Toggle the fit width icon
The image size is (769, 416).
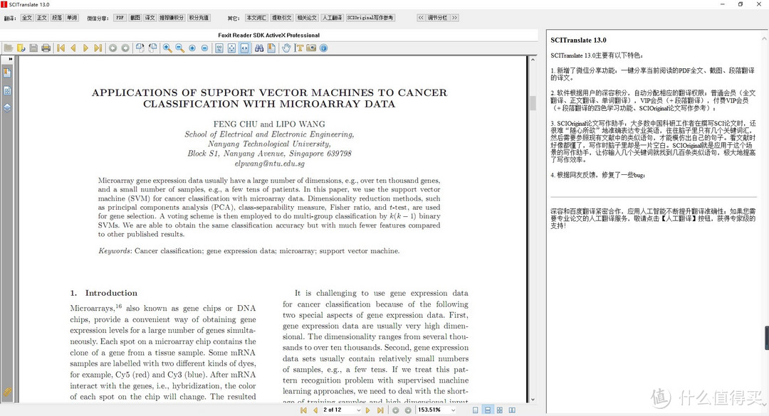click(244, 48)
